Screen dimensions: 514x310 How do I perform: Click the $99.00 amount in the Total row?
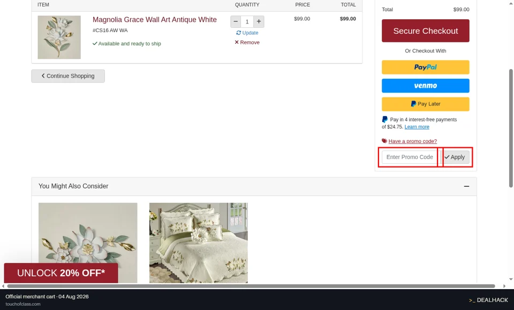461,10
